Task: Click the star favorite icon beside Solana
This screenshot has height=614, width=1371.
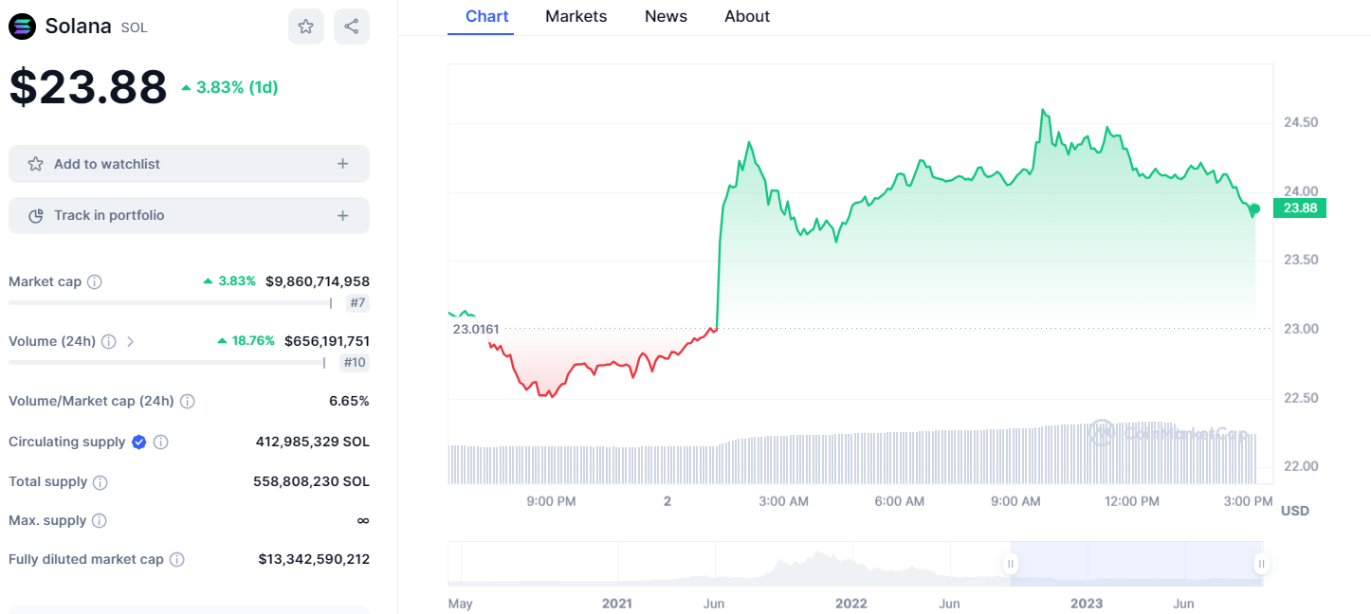Action: [x=305, y=27]
